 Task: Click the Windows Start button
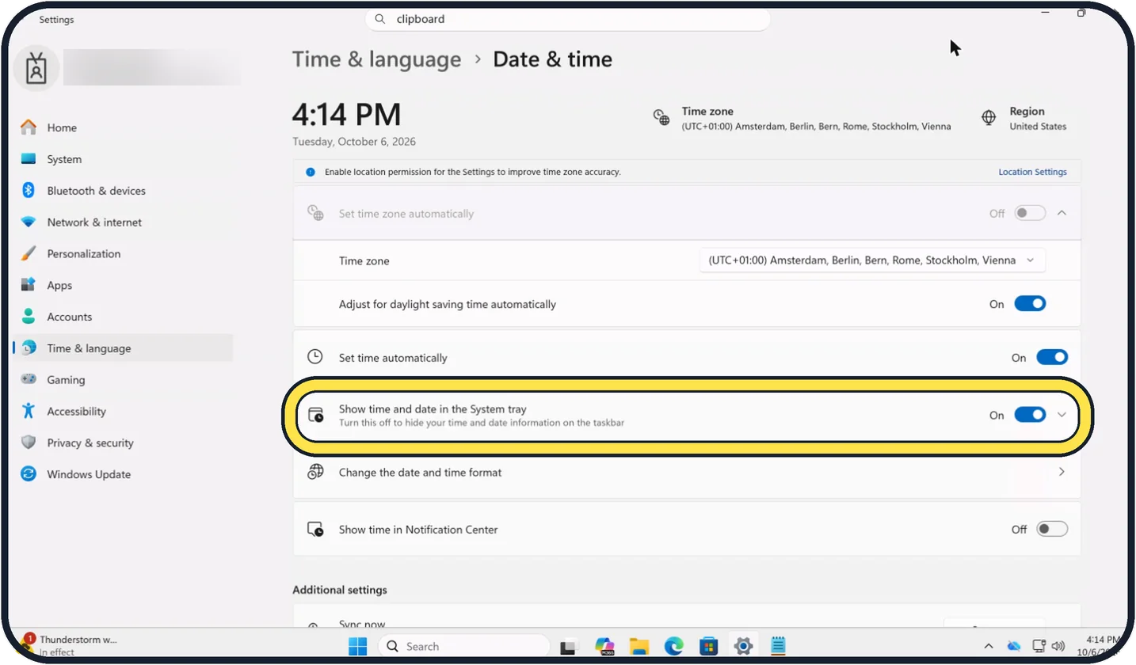(358, 646)
